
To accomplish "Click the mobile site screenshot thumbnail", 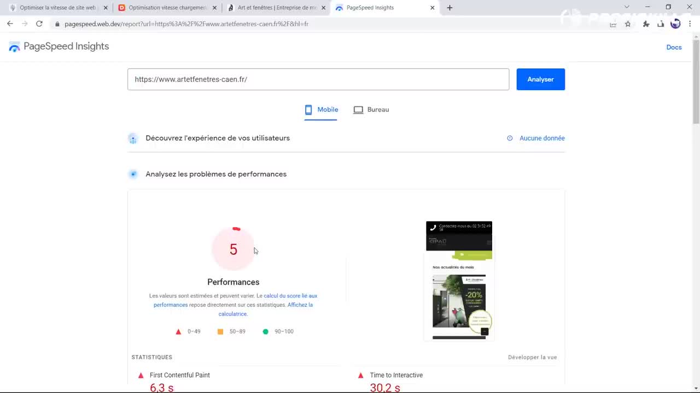I will pyautogui.click(x=459, y=280).
